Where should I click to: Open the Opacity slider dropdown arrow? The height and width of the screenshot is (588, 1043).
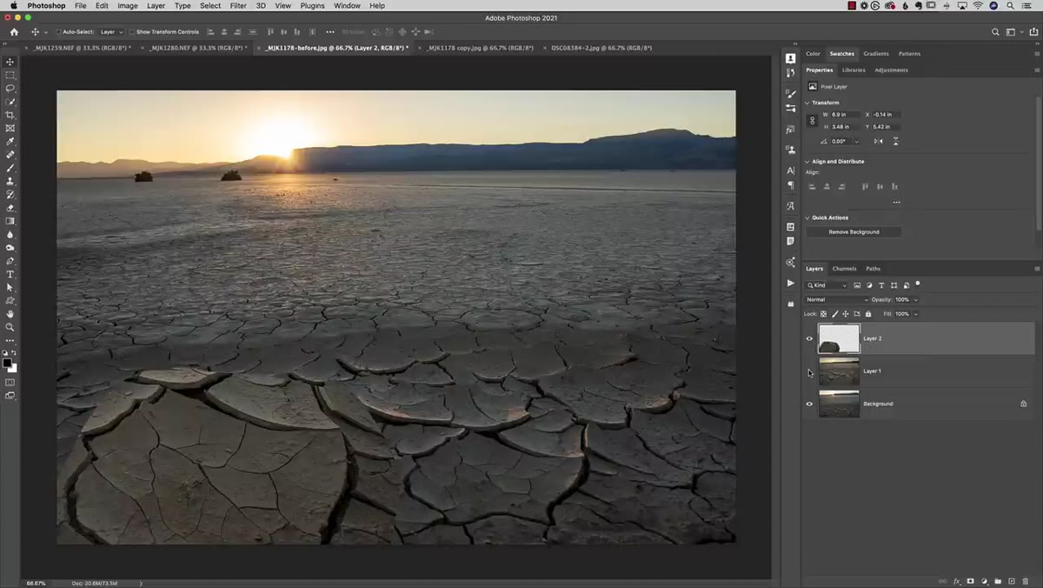point(915,300)
